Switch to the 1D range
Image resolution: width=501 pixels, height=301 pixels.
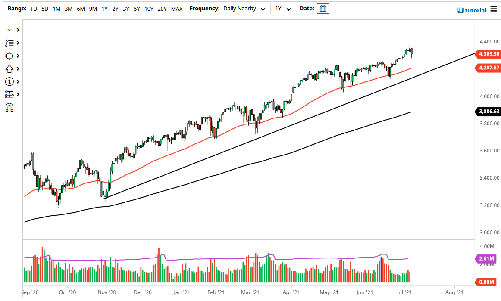point(33,8)
